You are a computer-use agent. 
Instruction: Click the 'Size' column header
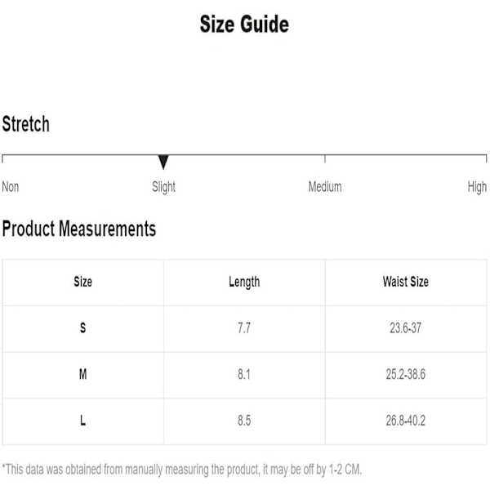coord(82,282)
